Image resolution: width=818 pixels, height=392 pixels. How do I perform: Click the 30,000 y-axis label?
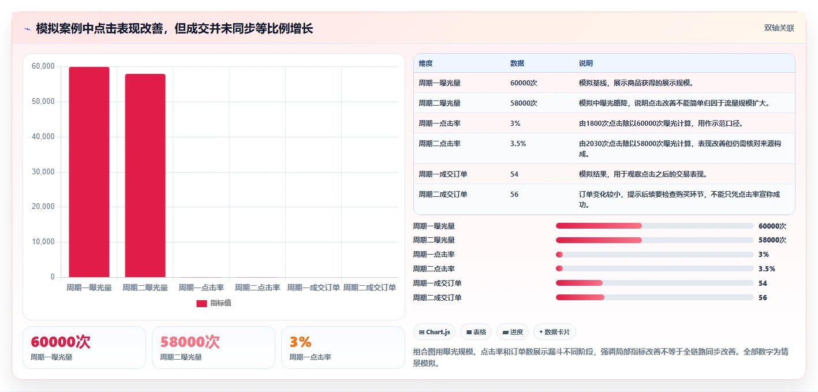coord(43,171)
